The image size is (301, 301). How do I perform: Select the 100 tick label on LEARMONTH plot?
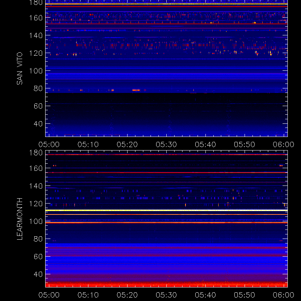tap(36, 221)
